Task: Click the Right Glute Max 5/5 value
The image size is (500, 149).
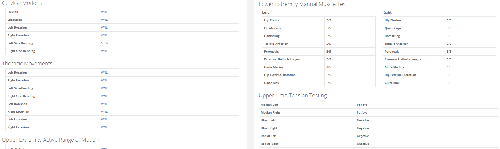Action: (449, 83)
